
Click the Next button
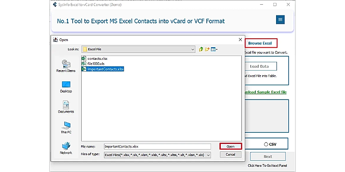[x=268, y=157]
